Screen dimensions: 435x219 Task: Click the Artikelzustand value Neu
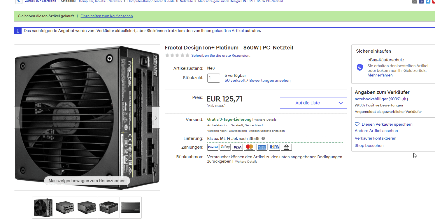[211, 68]
